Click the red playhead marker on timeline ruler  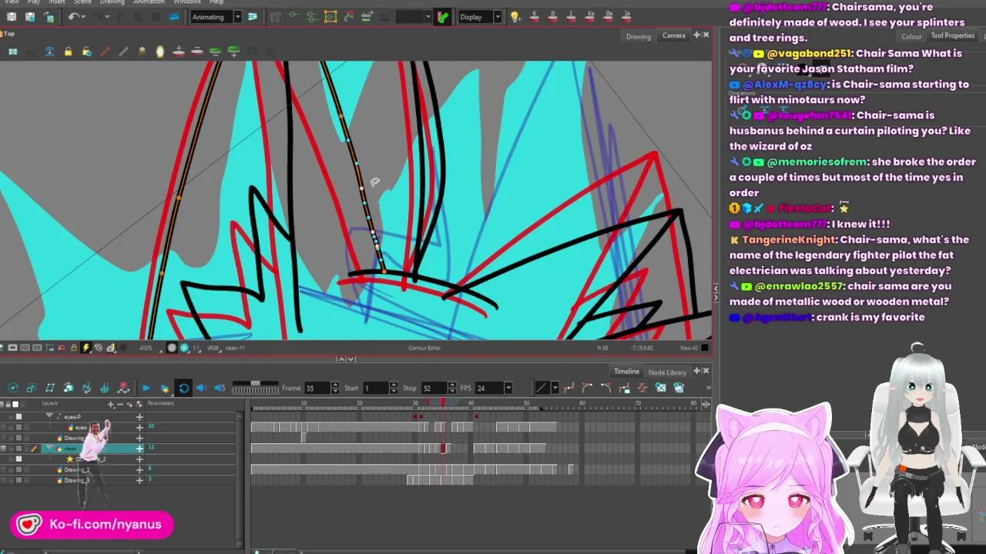443,403
